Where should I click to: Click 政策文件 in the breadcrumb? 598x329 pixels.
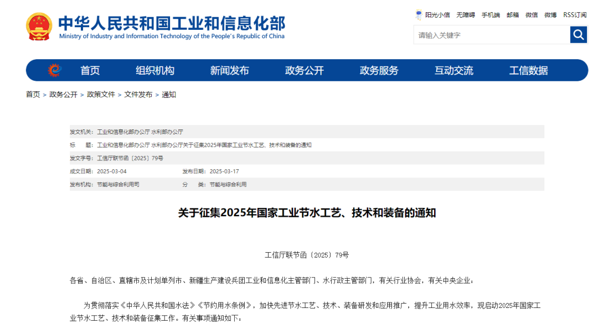[101, 95]
